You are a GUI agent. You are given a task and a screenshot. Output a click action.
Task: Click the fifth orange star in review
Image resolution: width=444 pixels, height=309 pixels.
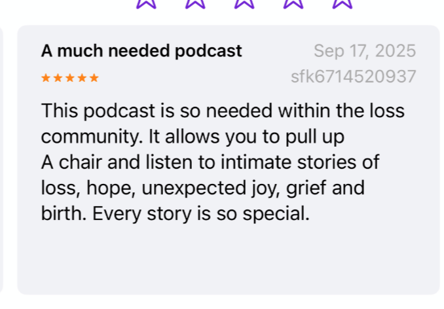pyautogui.click(x=94, y=78)
